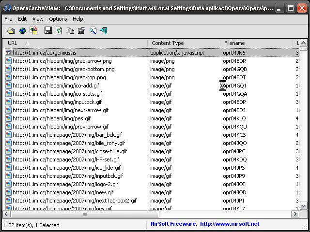The image size is (310, 232).
Task: Open the File menu
Action: (8, 19)
